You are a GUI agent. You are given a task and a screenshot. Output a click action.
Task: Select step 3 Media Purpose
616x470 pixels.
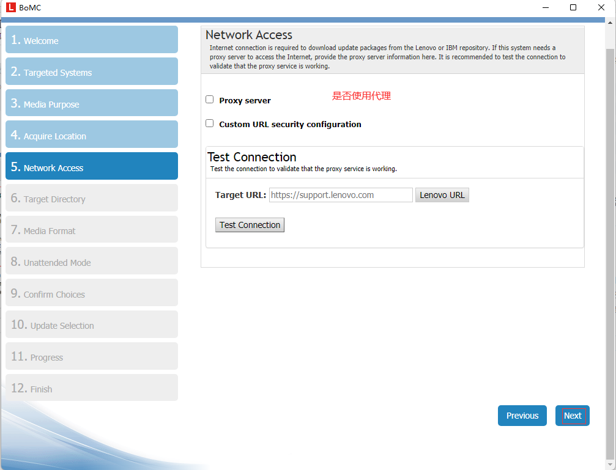(x=92, y=103)
